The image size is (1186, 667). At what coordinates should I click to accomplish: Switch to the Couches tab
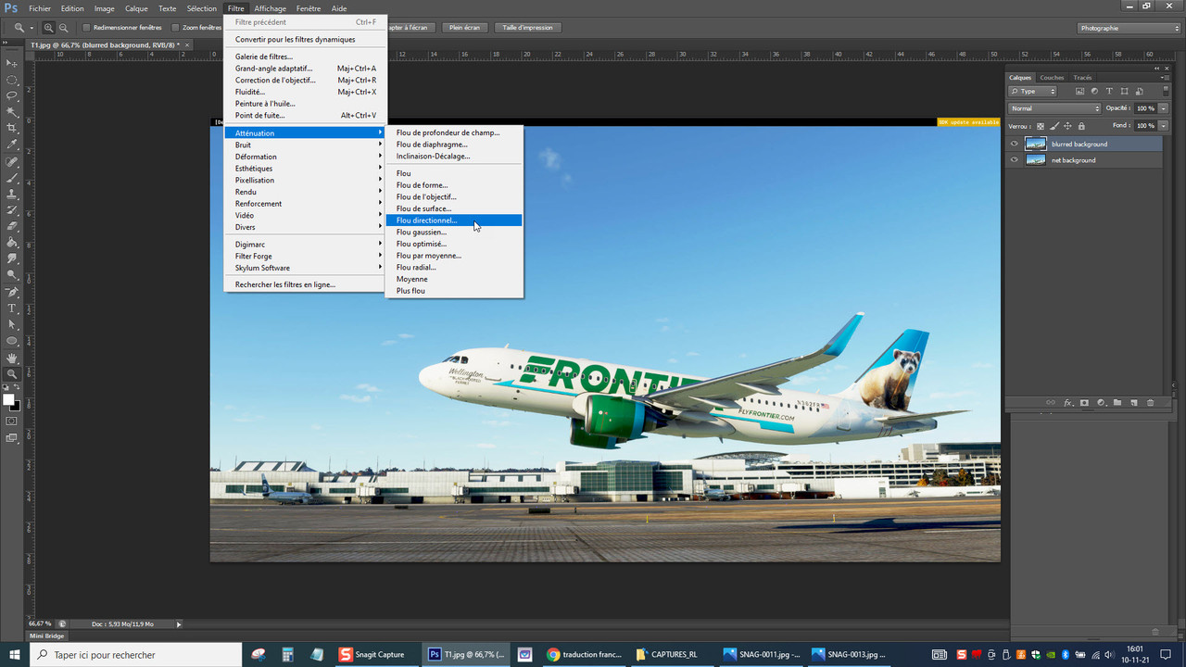1052,78
